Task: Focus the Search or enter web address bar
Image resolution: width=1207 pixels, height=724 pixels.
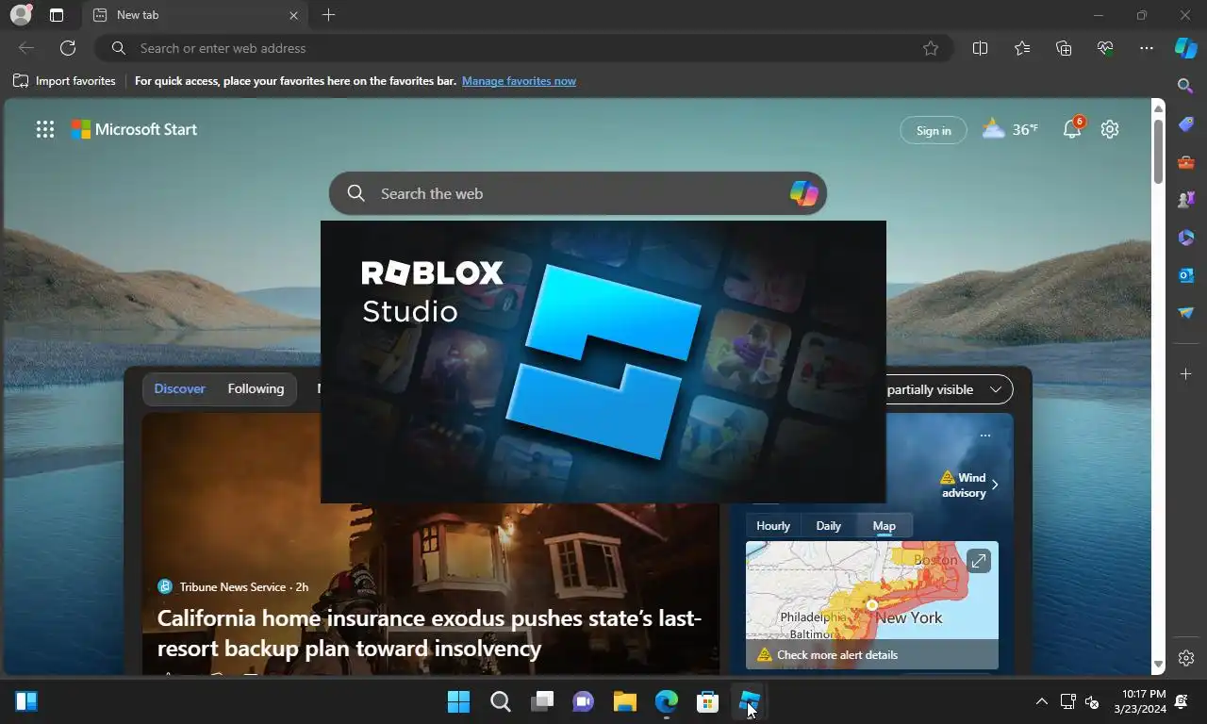Action: (523, 48)
